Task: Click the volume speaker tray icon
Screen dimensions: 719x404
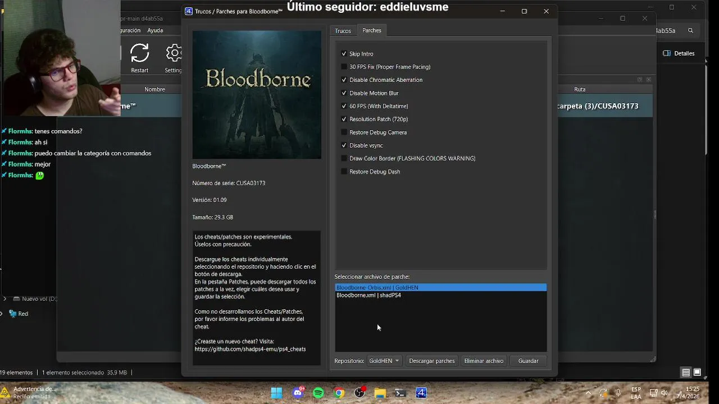Action: pos(664,393)
